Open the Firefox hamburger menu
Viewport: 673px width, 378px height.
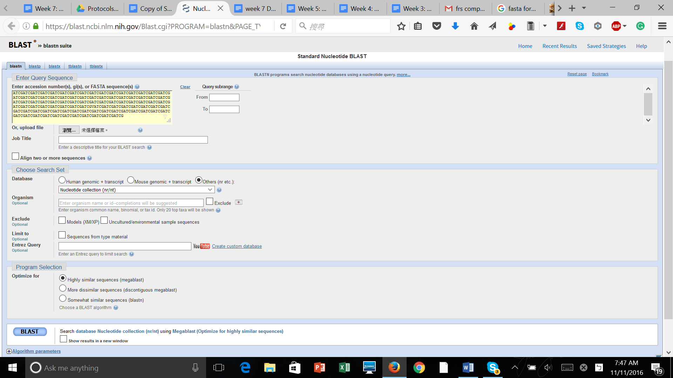[662, 26]
